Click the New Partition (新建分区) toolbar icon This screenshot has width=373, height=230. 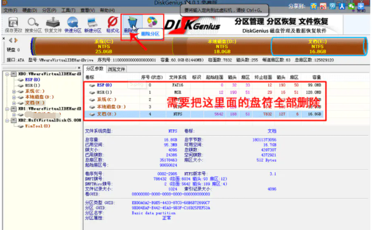click(x=92, y=22)
